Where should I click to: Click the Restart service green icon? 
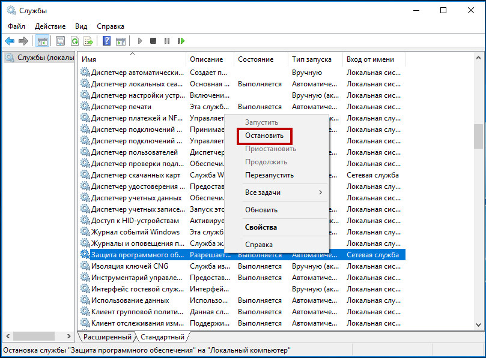[181, 41]
